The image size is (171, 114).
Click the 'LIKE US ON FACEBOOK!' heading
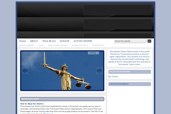130,84
